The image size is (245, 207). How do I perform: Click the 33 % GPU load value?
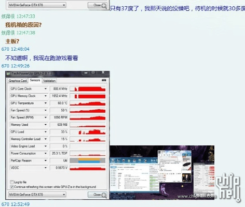pos(59,132)
